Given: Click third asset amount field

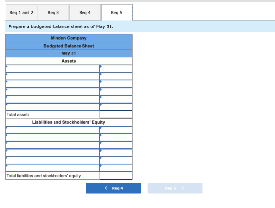Looking at the screenshot, I should click(x=116, y=84).
